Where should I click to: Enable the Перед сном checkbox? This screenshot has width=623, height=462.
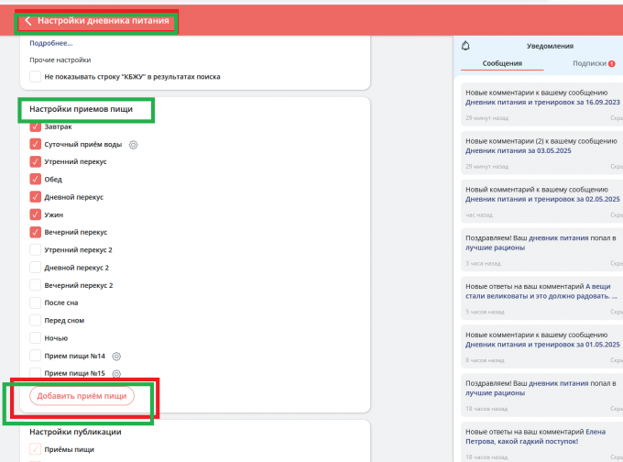36,321
